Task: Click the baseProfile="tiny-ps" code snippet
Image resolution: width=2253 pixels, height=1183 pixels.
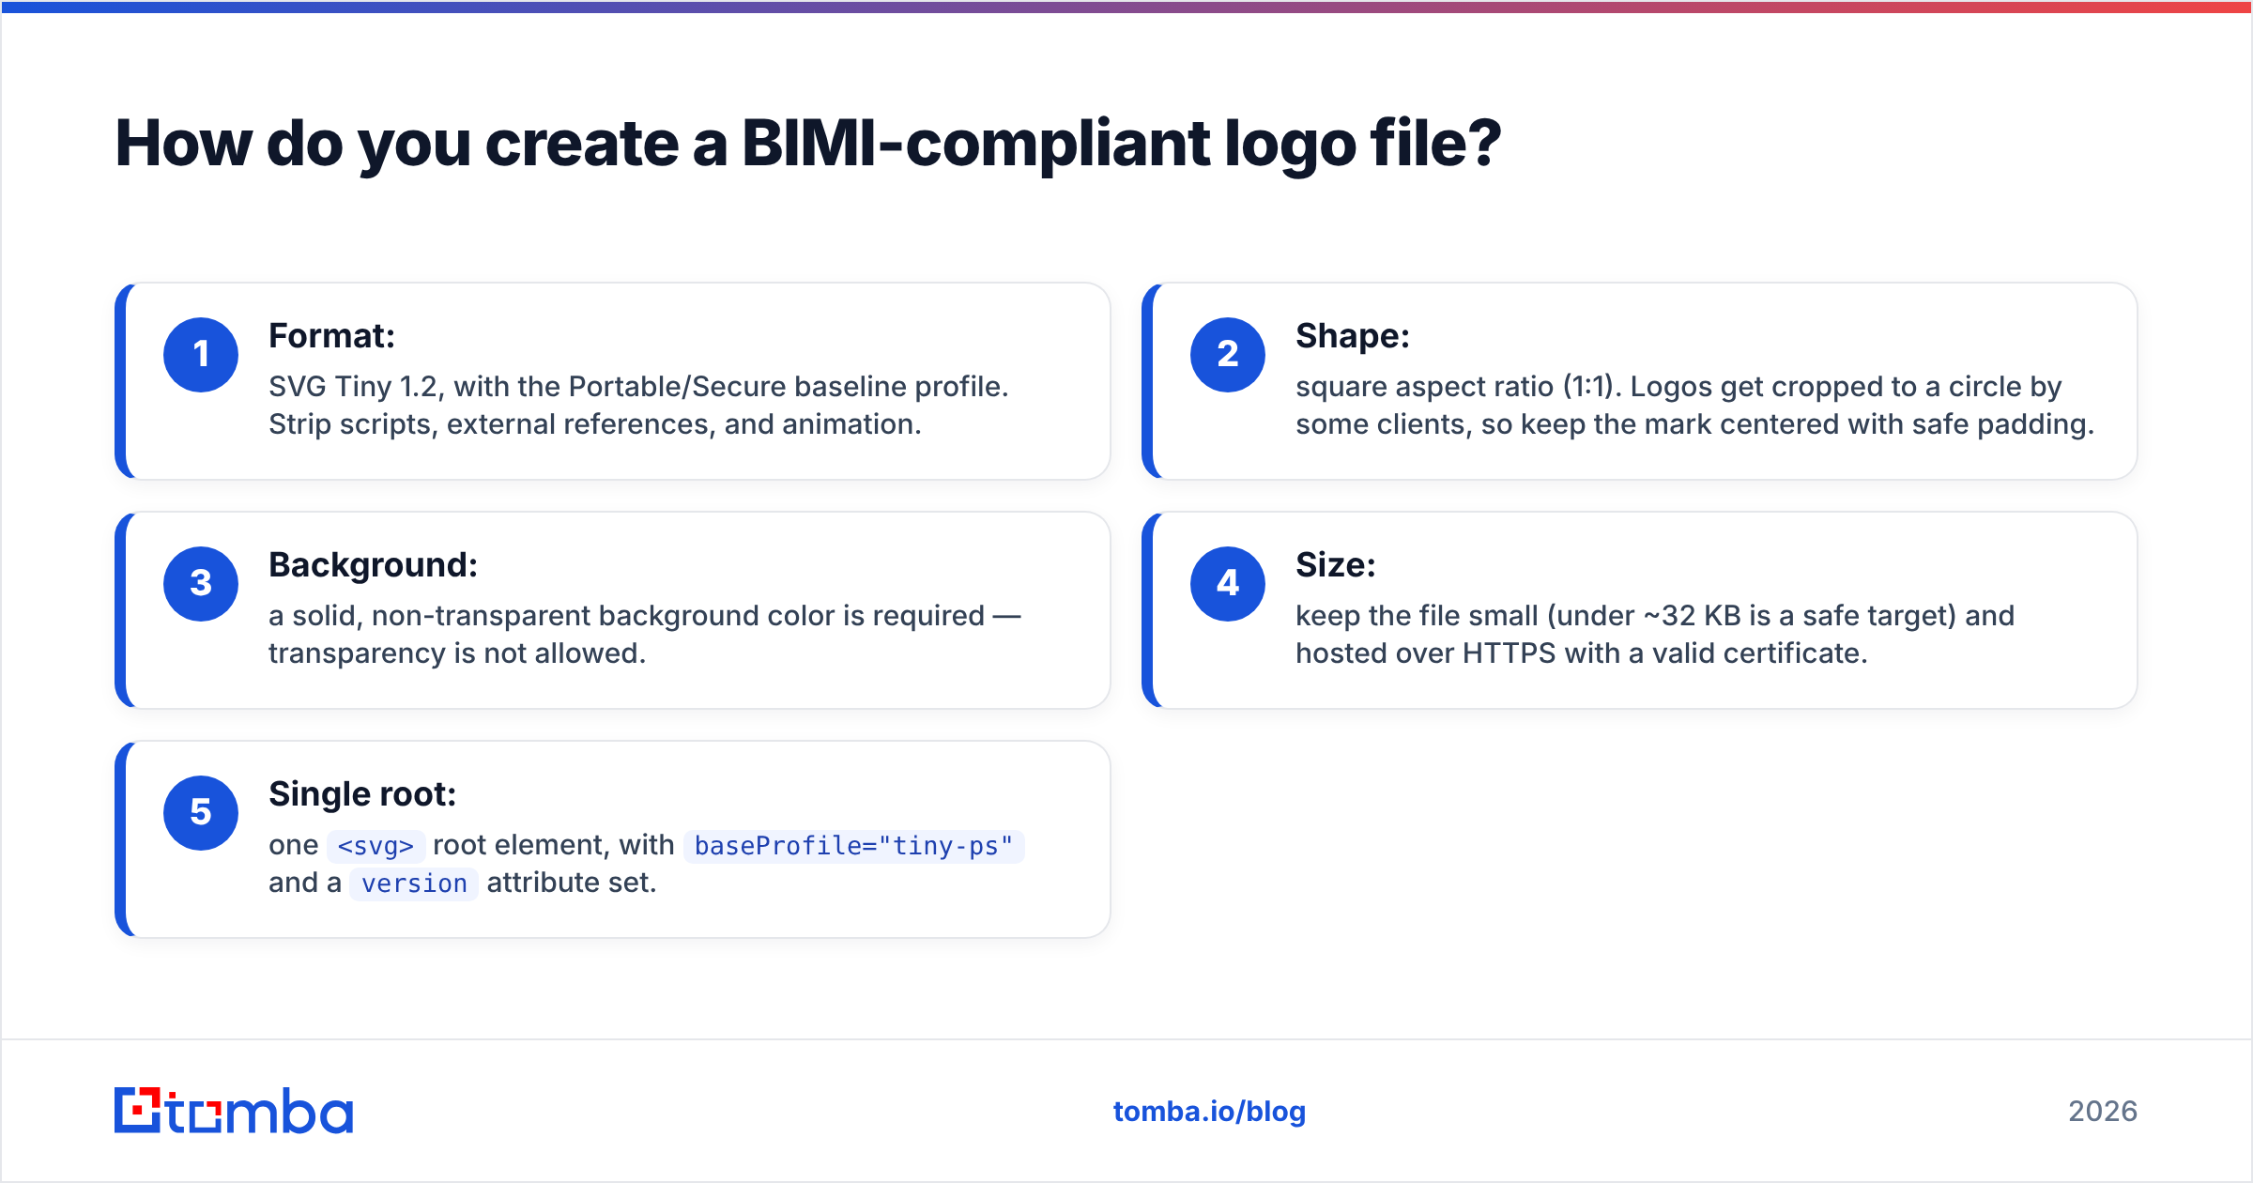Action: (853, 846)
